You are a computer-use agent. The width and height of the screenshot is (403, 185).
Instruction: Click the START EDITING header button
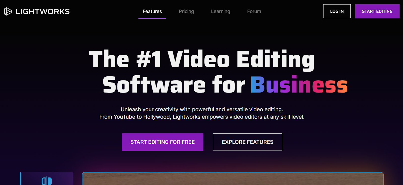tap(377, 11)
